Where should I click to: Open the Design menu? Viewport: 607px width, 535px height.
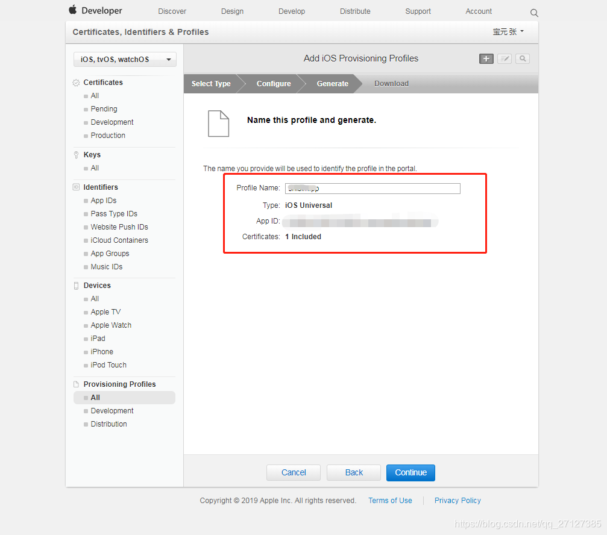(232, 11)
